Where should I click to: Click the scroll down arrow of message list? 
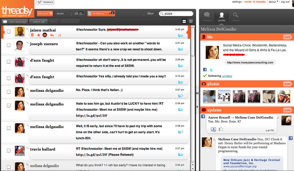(x=193, y=168)
